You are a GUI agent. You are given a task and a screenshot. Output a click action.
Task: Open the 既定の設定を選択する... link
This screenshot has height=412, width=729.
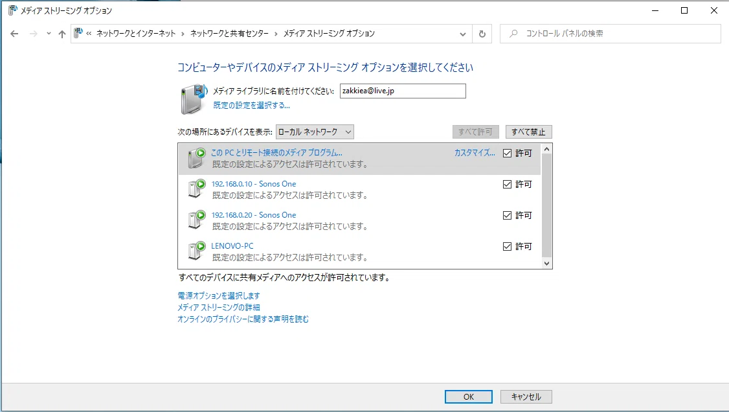tap(251, 106)
